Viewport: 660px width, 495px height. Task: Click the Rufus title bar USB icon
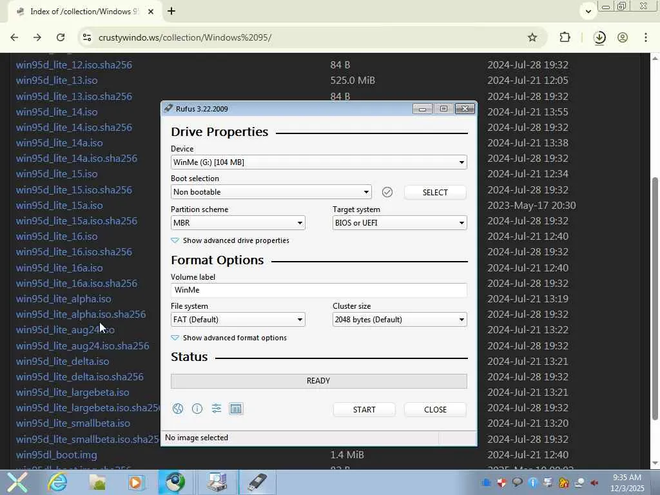coord(168,108)
